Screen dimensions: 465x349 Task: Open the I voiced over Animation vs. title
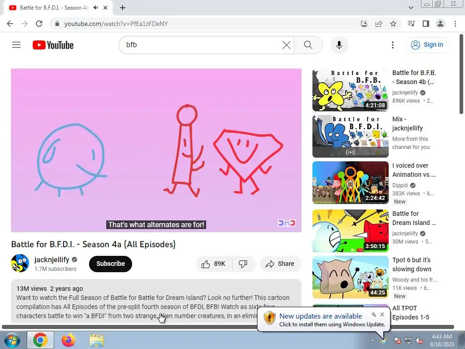414,170
